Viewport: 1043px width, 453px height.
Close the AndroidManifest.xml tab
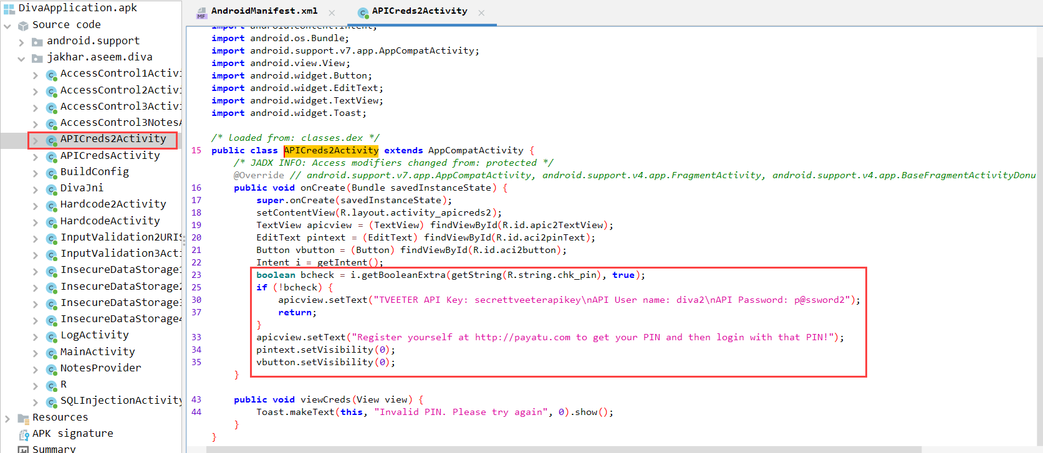pos(332,12)
